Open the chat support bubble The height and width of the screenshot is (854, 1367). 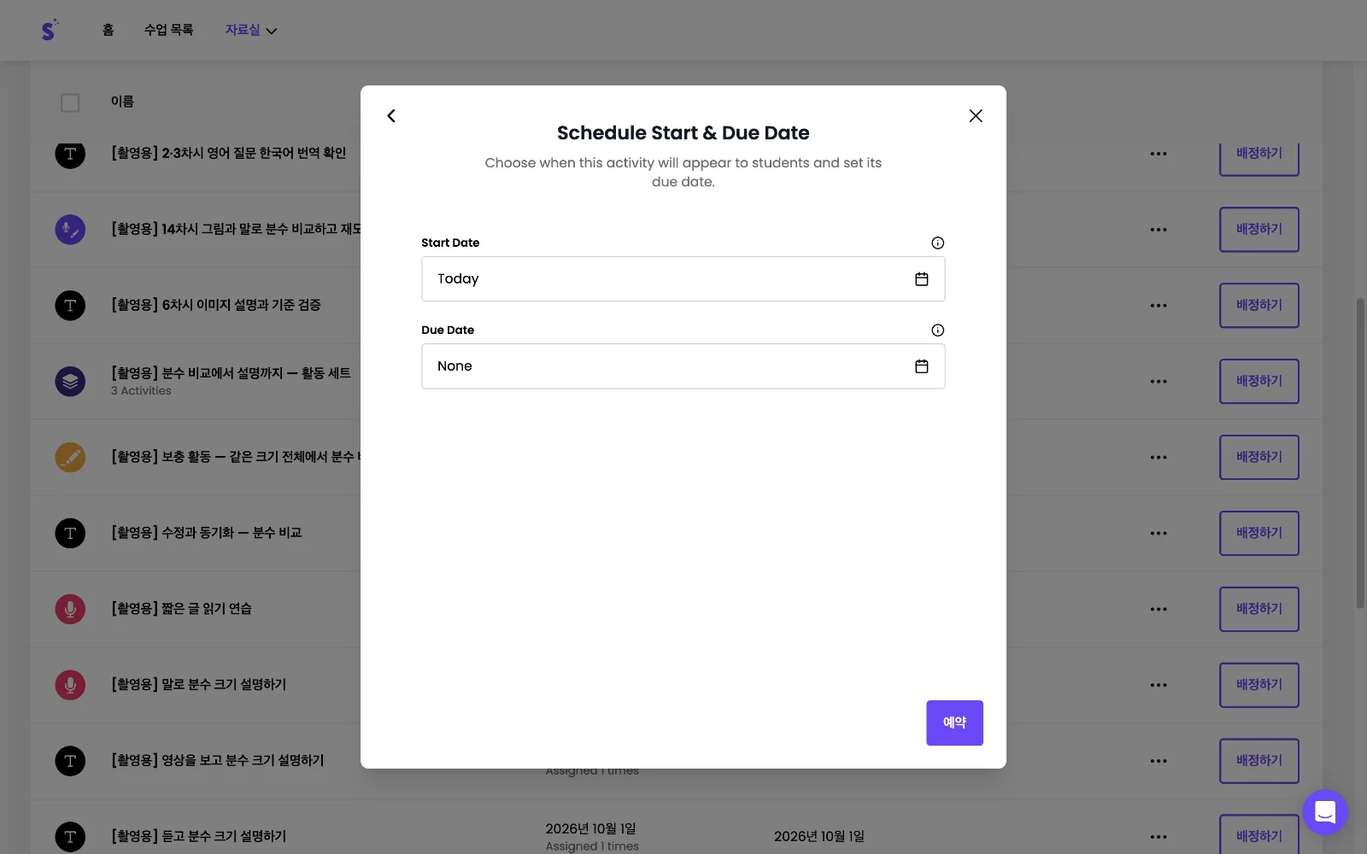click(1325, 812)
